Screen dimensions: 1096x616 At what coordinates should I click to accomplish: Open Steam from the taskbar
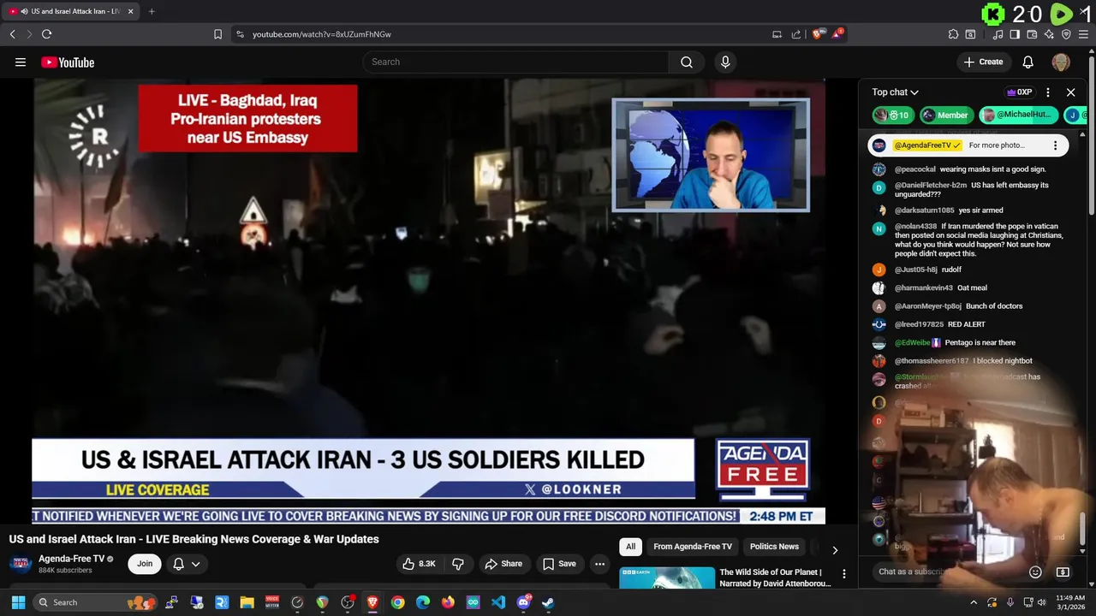[548, 602]
